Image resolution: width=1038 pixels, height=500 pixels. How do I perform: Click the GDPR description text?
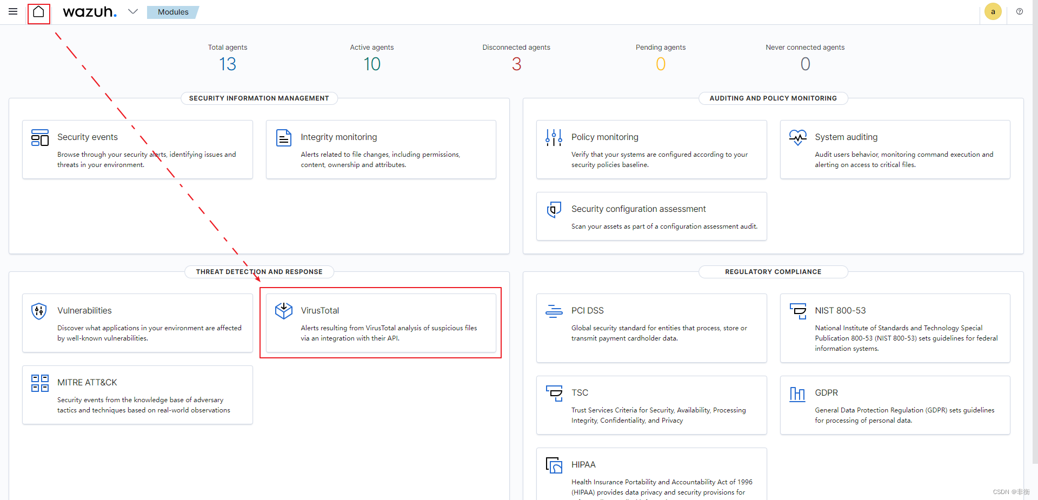point(904,415)
